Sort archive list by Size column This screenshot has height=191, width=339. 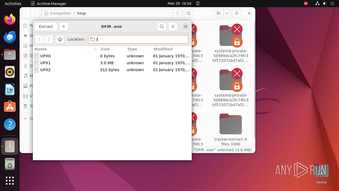coord(112,49)
